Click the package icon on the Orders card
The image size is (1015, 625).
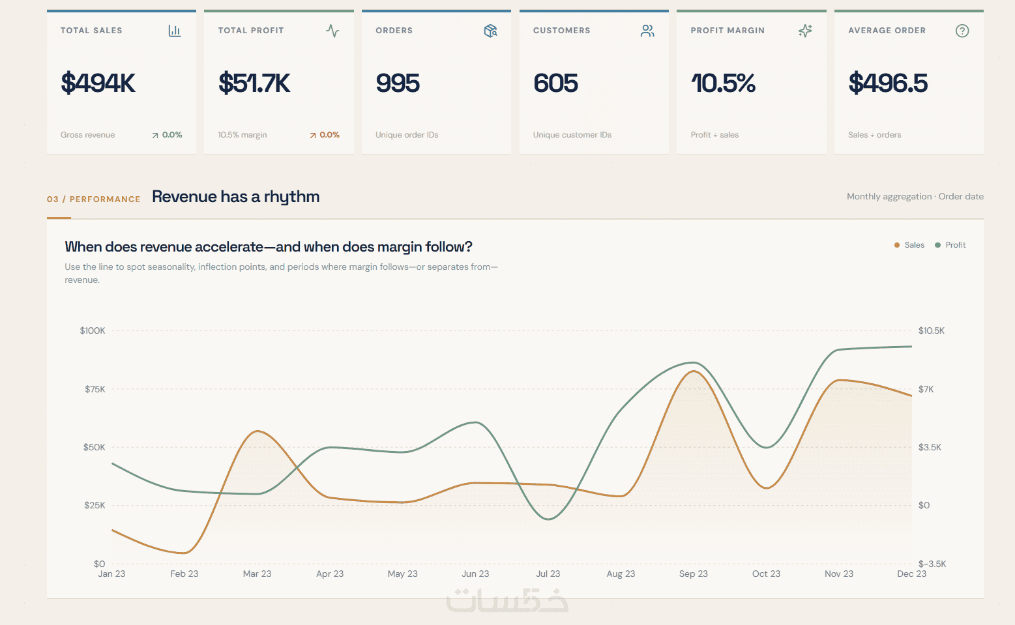coord(490,31)
